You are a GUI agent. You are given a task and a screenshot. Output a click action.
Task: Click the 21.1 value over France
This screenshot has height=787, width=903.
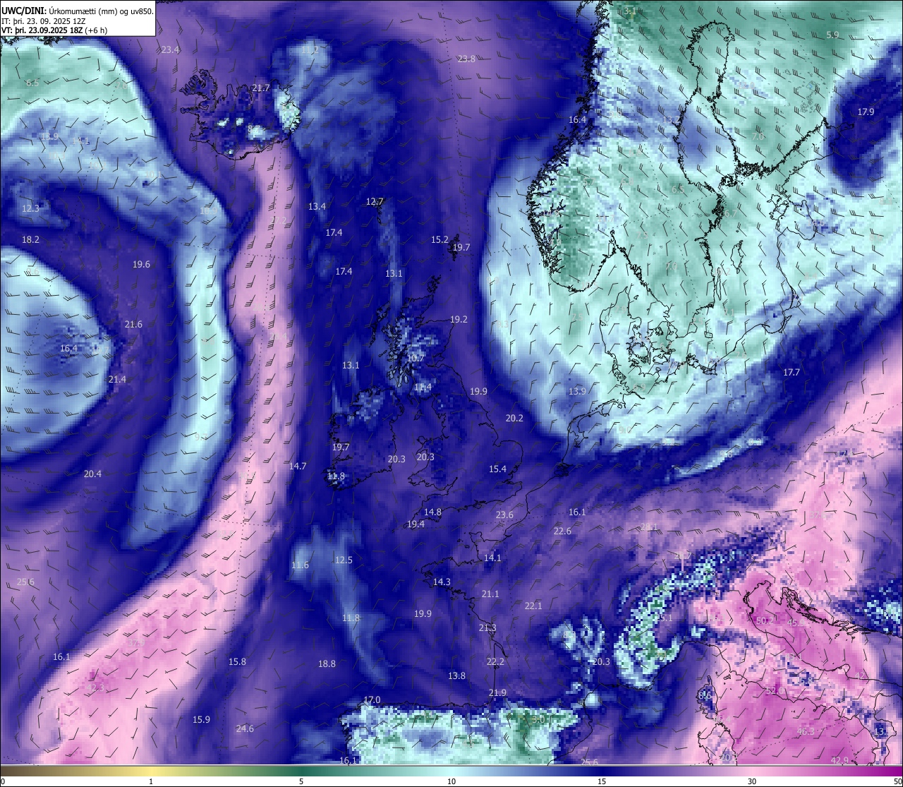click(490, 594)
